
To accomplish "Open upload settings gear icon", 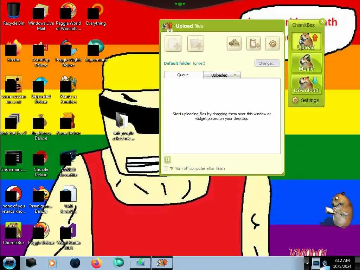I will [x=272, y=43].
